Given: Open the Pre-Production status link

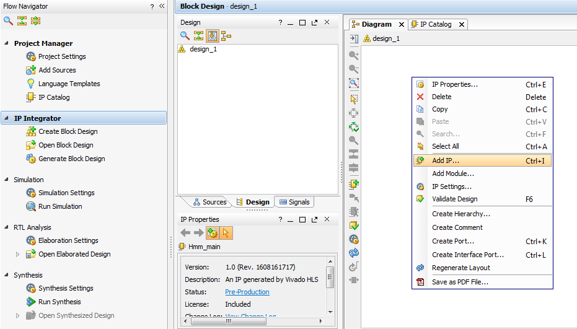Looking at the screenshot, I should click(247, 292).
